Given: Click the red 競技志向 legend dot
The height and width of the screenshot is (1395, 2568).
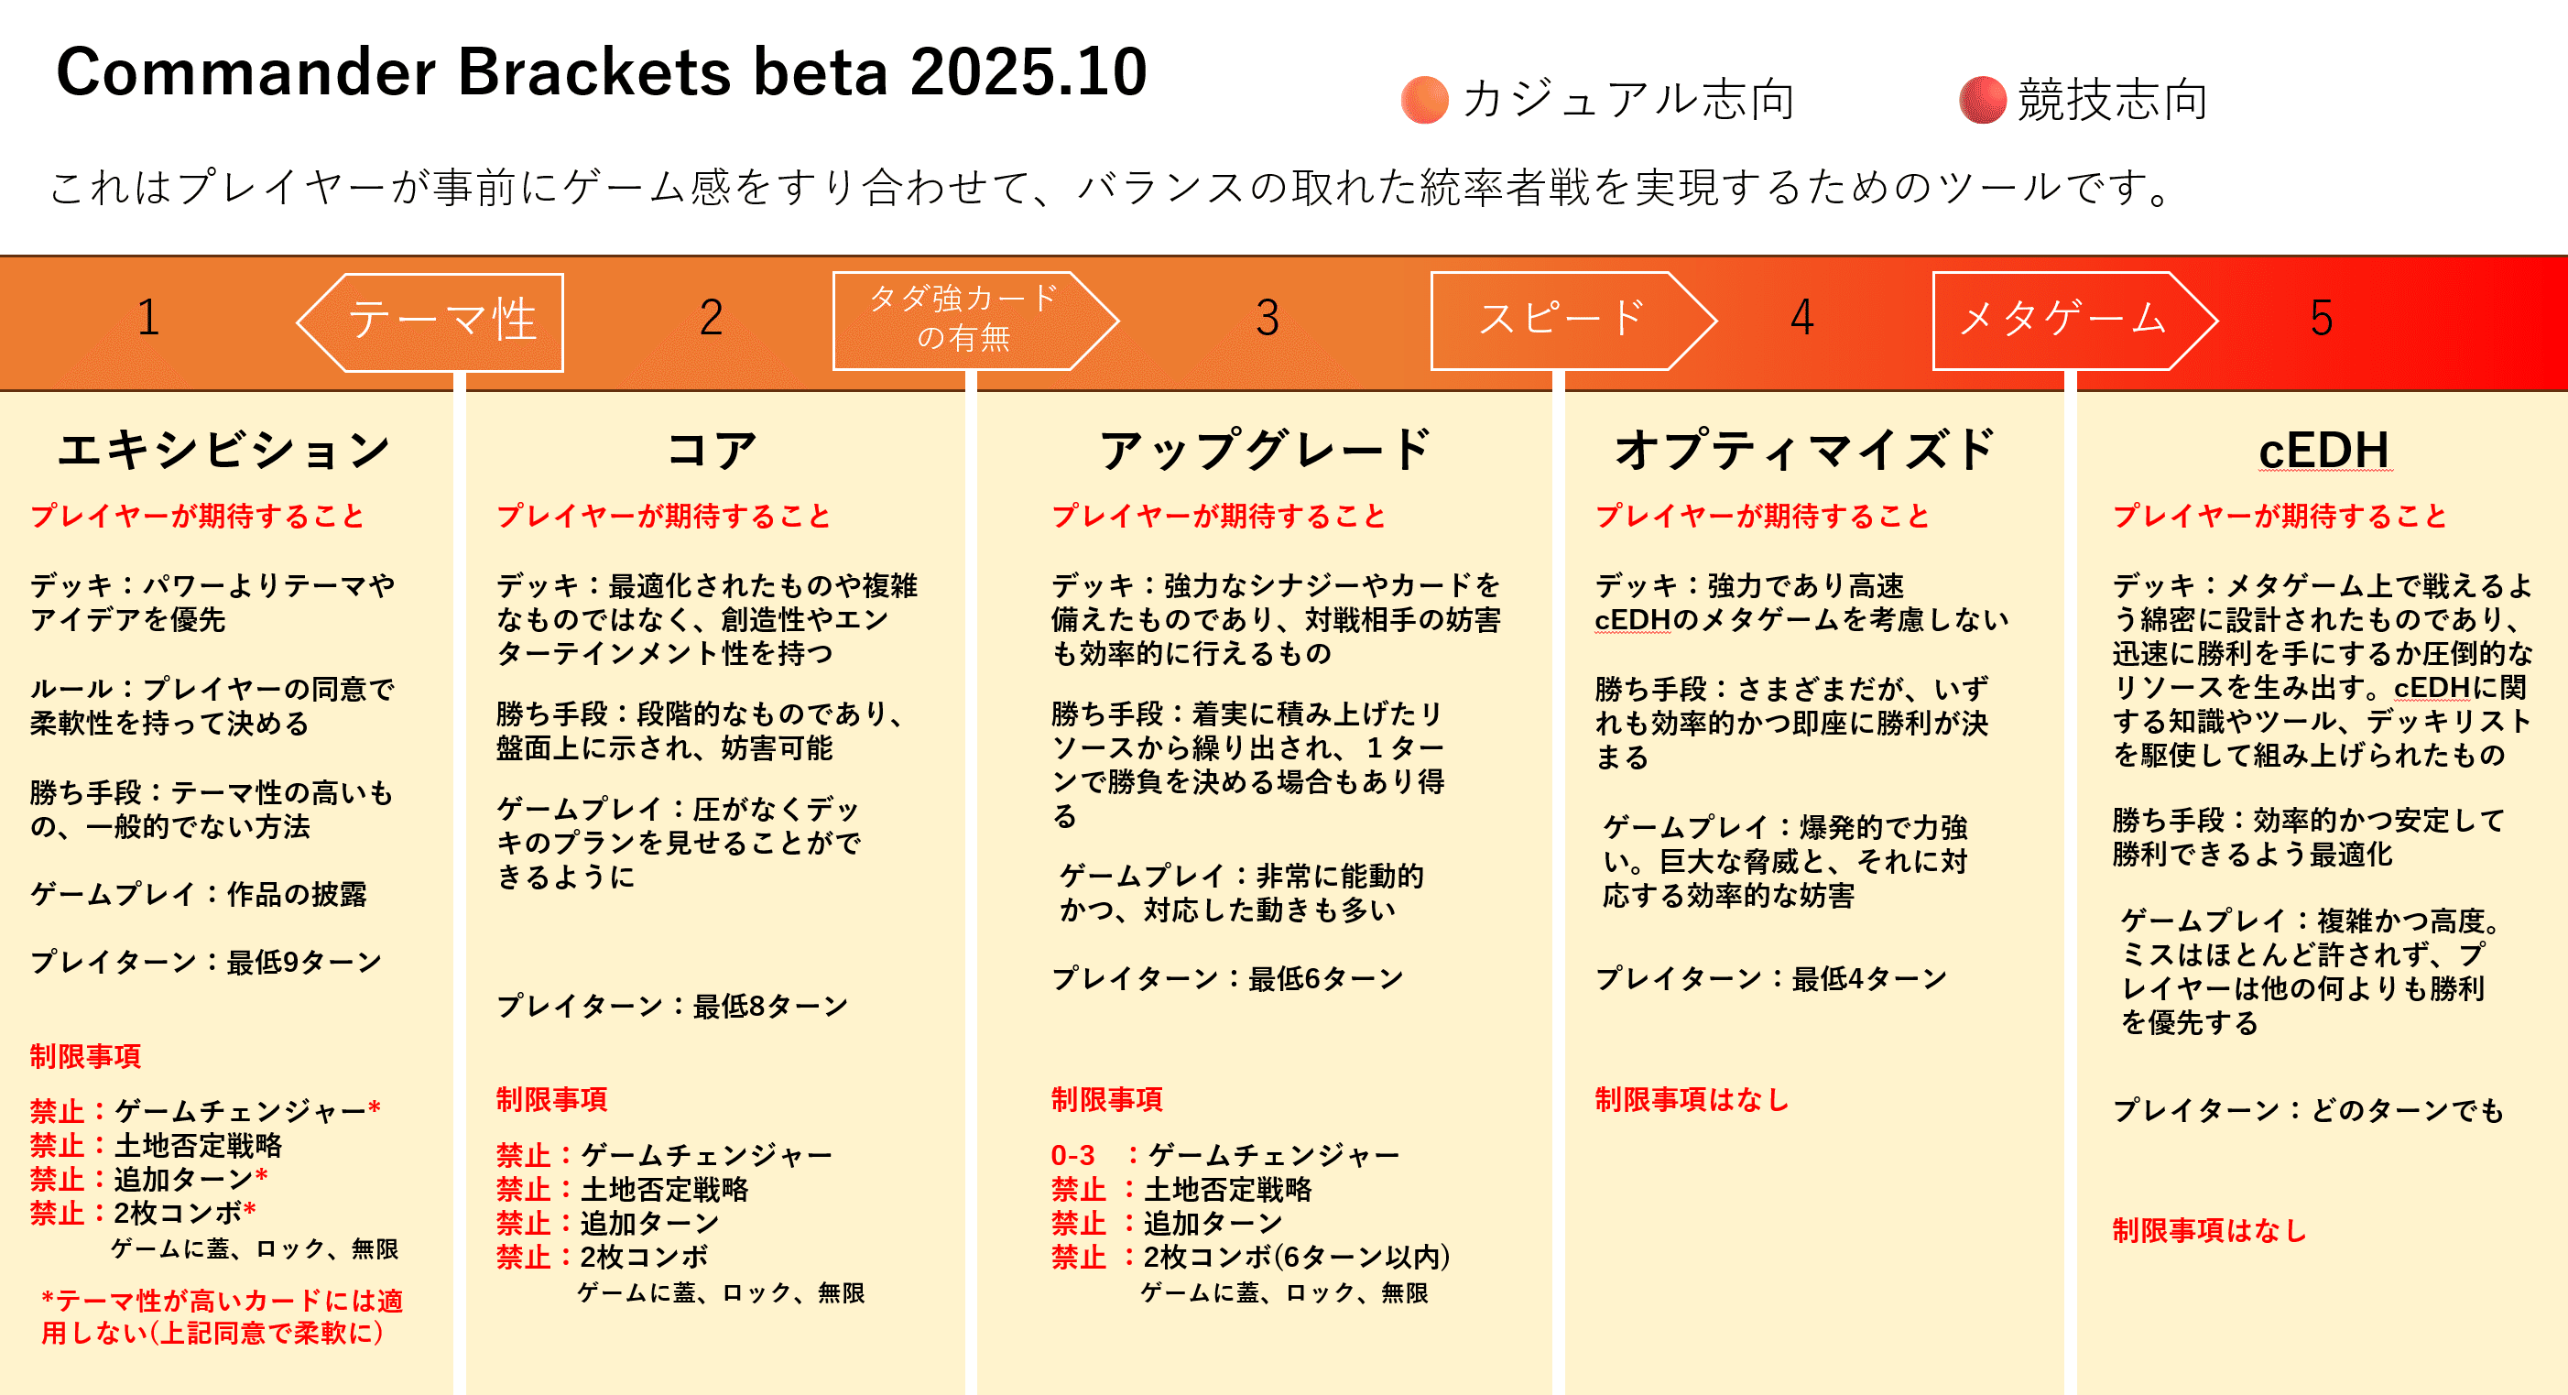Looking at the screenshot, I should 1982,100.
